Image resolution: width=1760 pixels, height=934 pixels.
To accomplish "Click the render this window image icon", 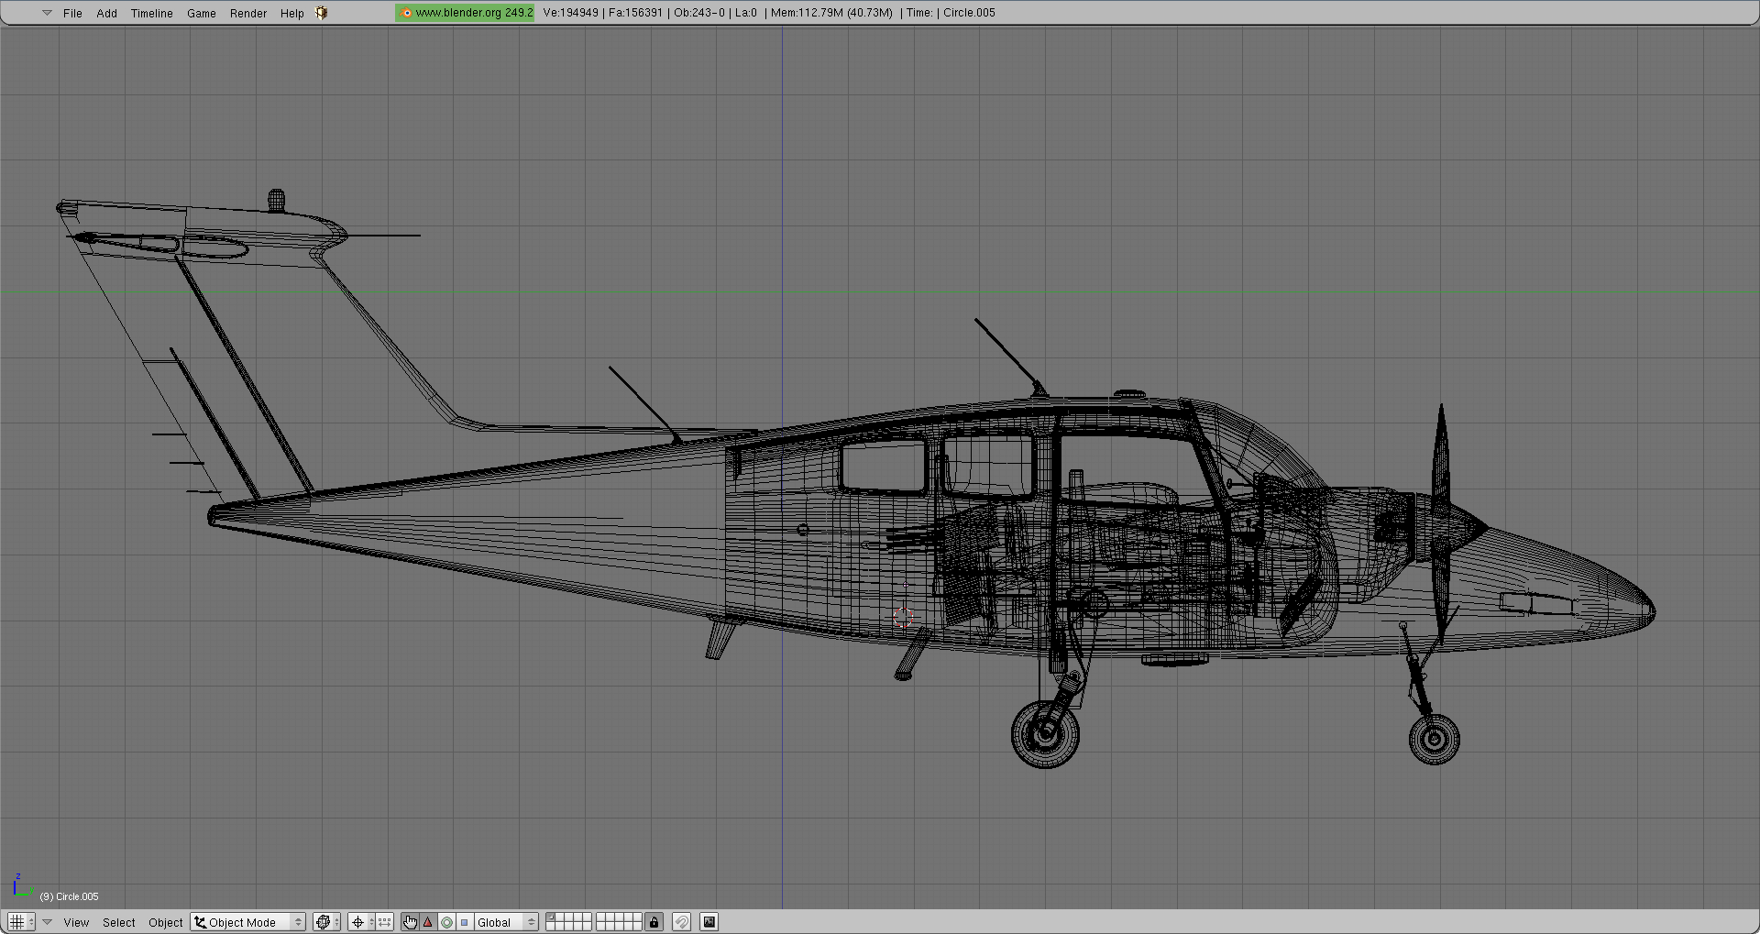I will [x=709, y=921].
